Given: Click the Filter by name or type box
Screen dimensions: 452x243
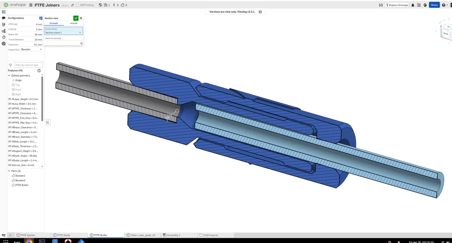Looking at the screenshot, I should tap(28, 65).
